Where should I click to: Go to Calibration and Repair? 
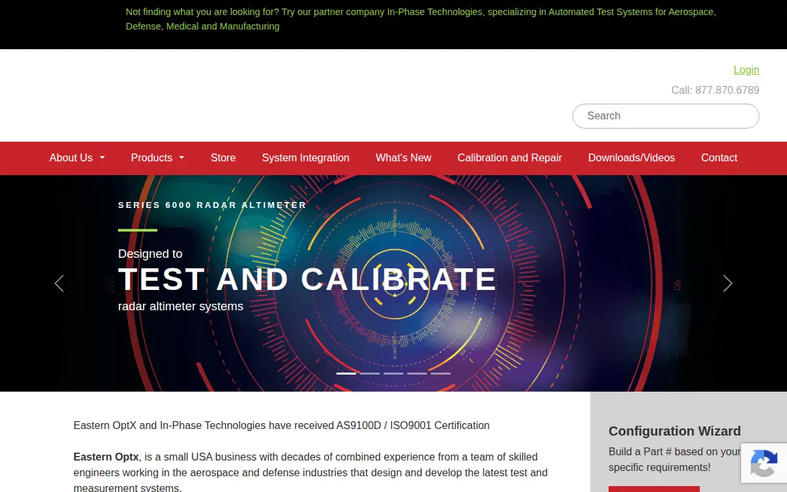click(x=510, y=158)
